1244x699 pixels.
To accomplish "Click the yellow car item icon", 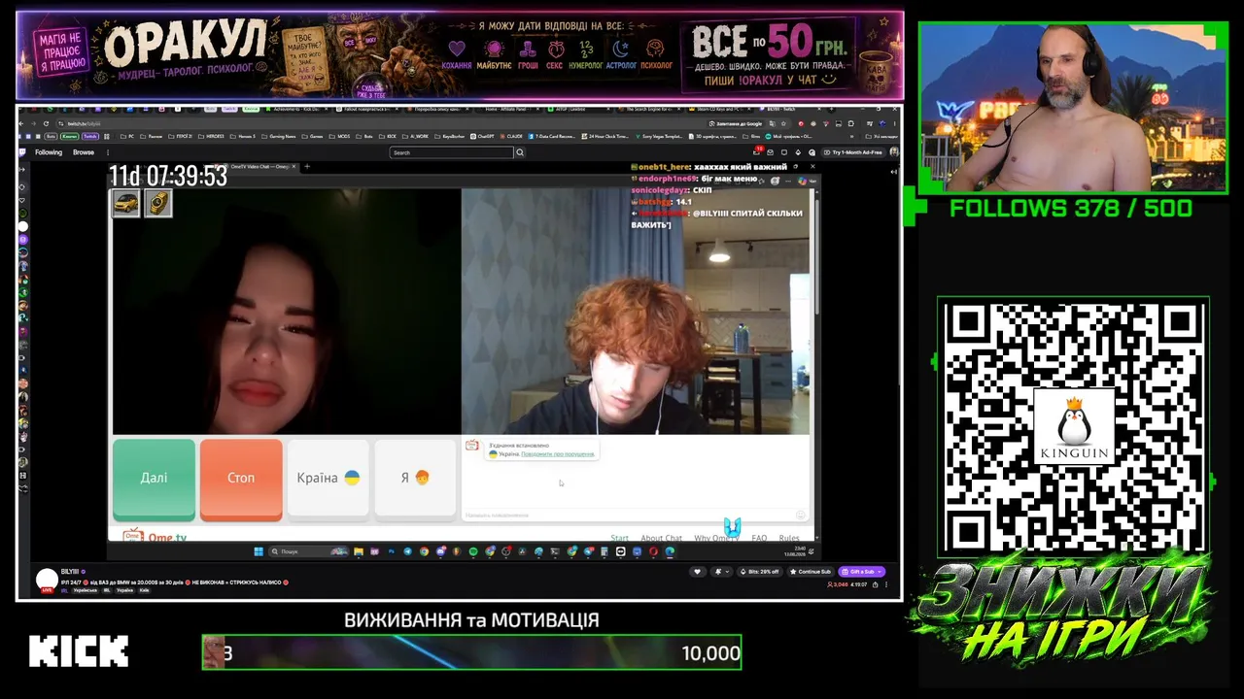I will click(x=126, y=203).
